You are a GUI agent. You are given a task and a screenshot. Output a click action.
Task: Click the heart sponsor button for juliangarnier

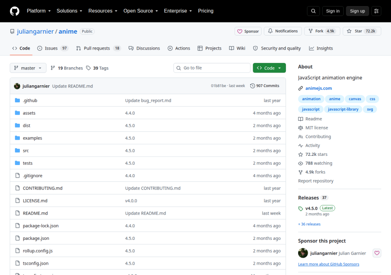(x=377, y=253)
